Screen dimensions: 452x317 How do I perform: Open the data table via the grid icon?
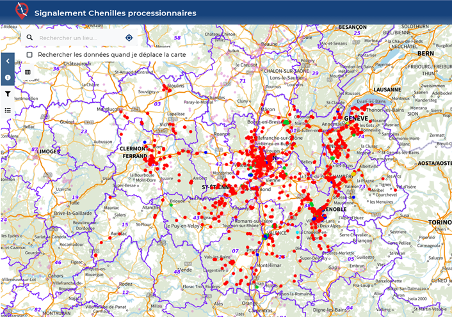click(28, 72)
